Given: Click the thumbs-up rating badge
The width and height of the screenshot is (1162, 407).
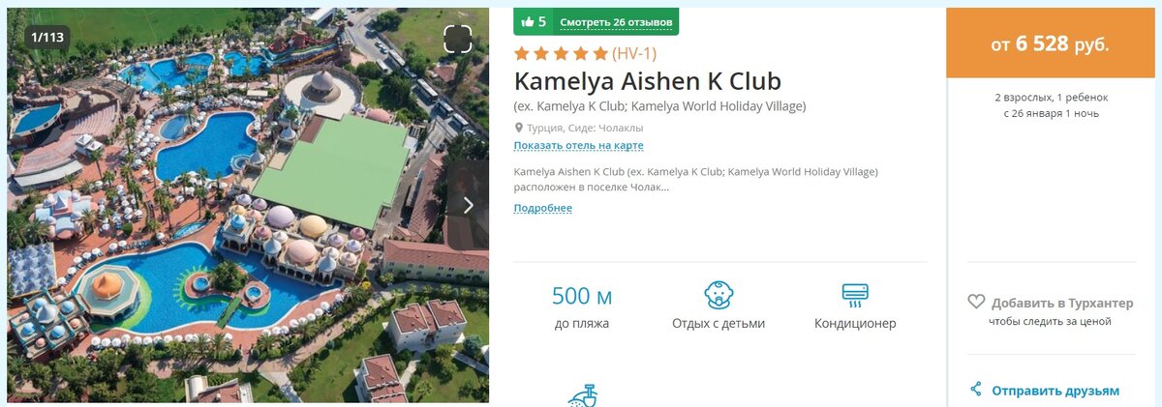Looking at the screenshot, I should 533,21.
